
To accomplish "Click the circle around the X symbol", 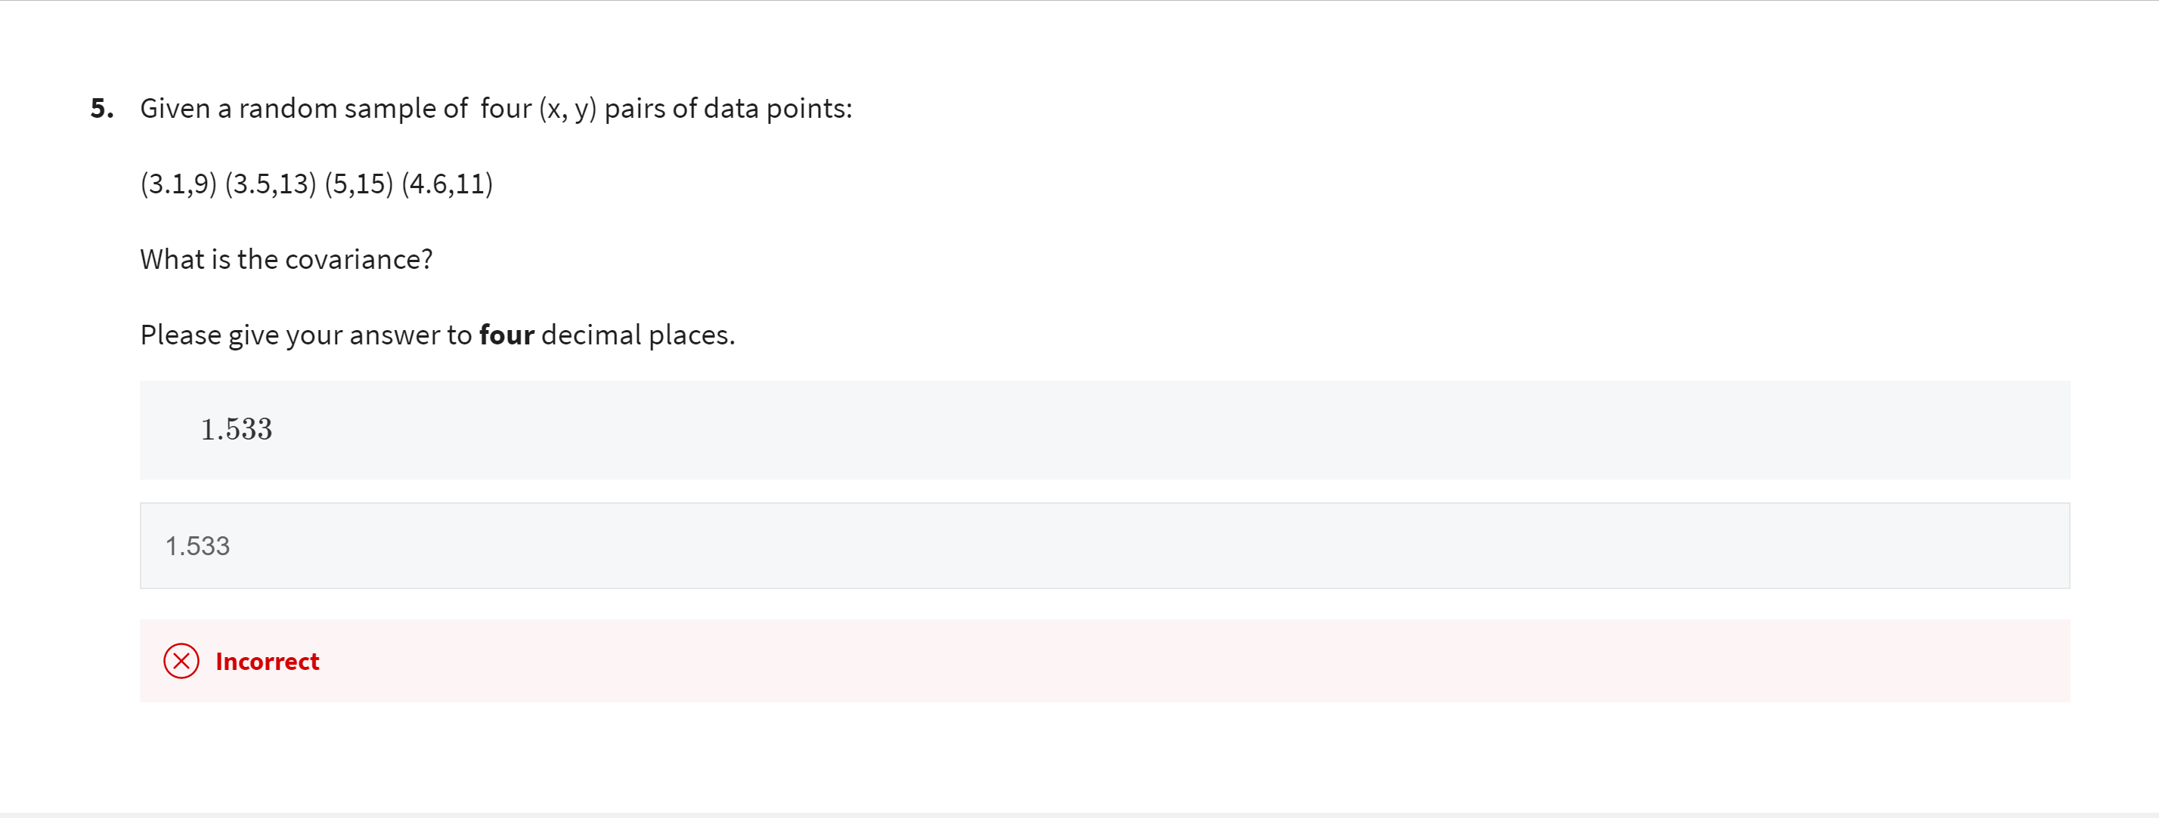I will (x=181, y=662).
